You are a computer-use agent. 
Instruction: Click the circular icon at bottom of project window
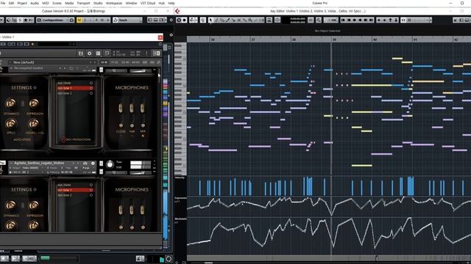pos(169,259)
